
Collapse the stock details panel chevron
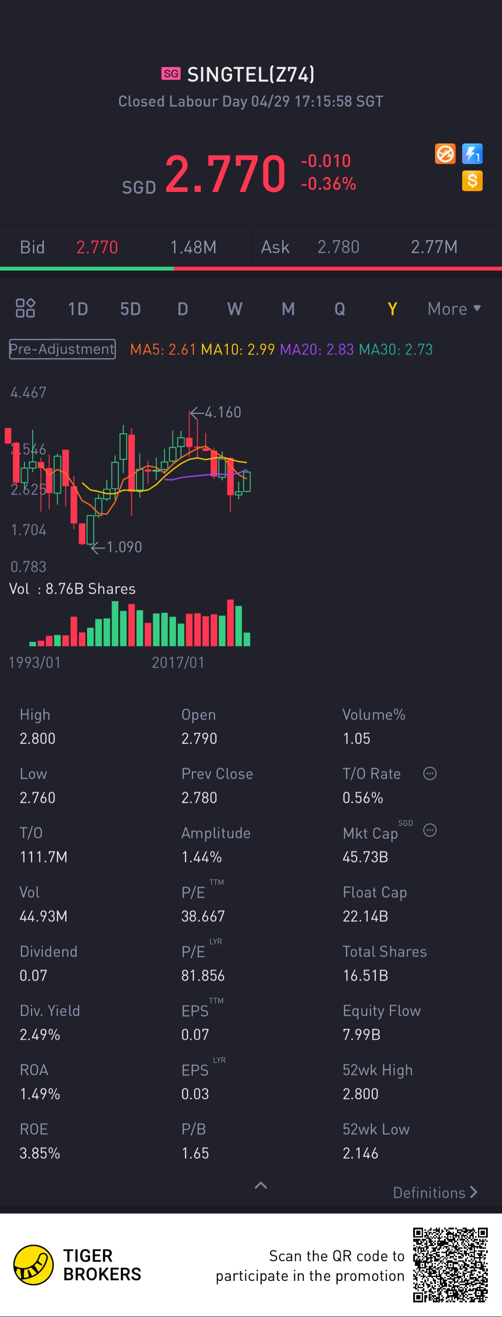pyautogui.click(x=261, y=1186)
